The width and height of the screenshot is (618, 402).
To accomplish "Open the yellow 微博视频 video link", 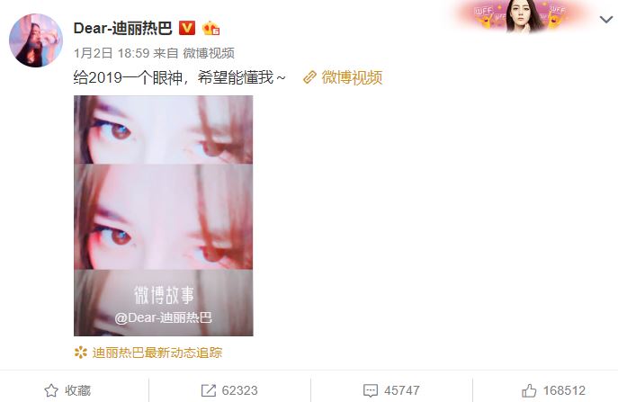I will click(x=352, y=77).
